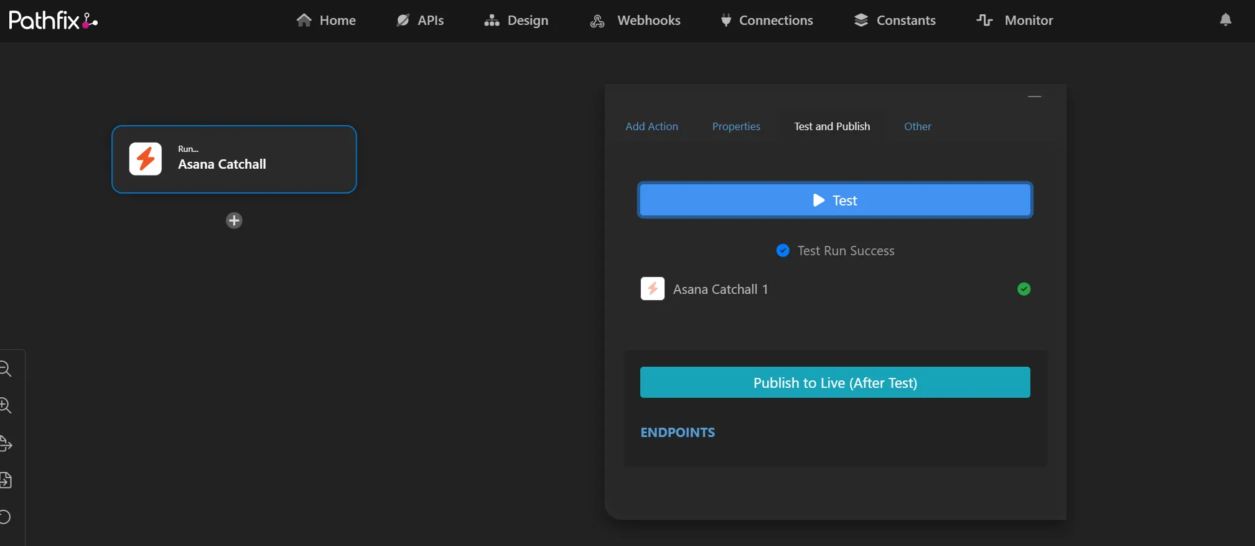
Task: Open the Webhooks page
Action: point(635,21)
